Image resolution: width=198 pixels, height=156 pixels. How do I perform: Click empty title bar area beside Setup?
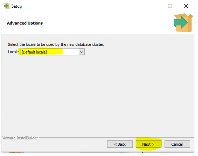click(x=86, y=6)
